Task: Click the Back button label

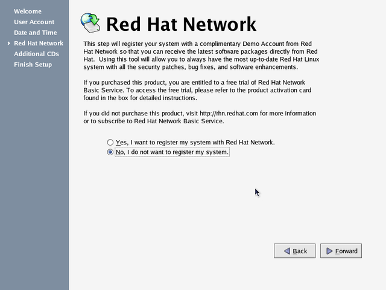Action: (300, 251)
